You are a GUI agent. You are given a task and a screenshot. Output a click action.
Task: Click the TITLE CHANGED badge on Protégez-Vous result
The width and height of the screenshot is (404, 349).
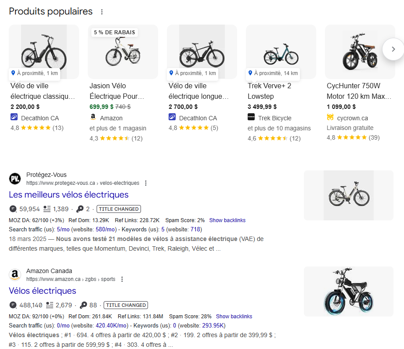[x=119, y=209]
